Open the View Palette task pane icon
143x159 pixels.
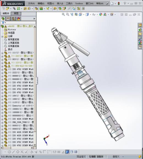140,38
